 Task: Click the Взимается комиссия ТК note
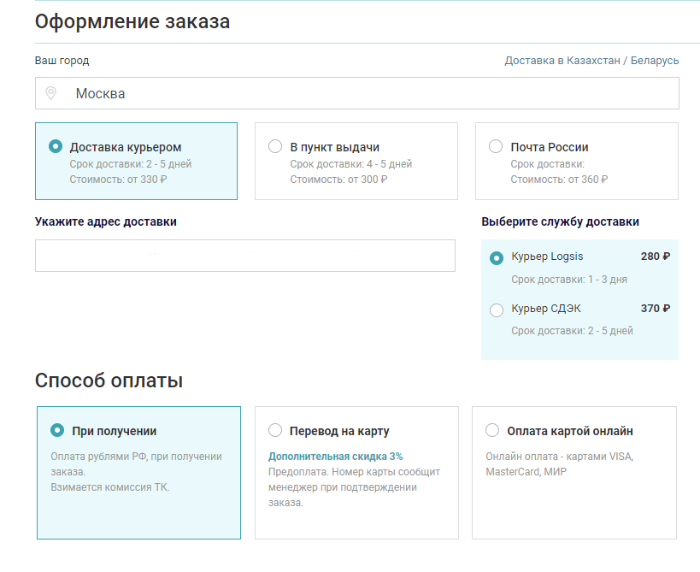(x=110, y=487)
